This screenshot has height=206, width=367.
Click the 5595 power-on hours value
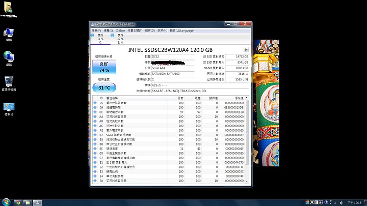tap(237, 79)
